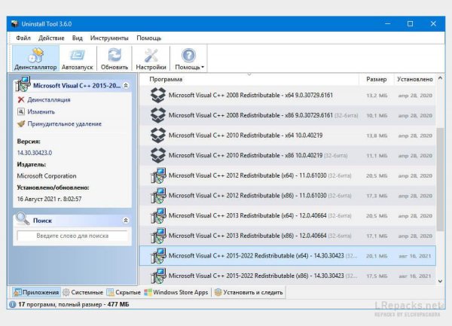Image resolution: width=452 pixels, height=326 pixels.
Task: Sort by the Программа column header
Action: pos(249,79)
